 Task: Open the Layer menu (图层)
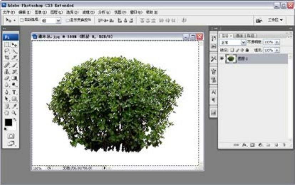click(x=56, y=12)
